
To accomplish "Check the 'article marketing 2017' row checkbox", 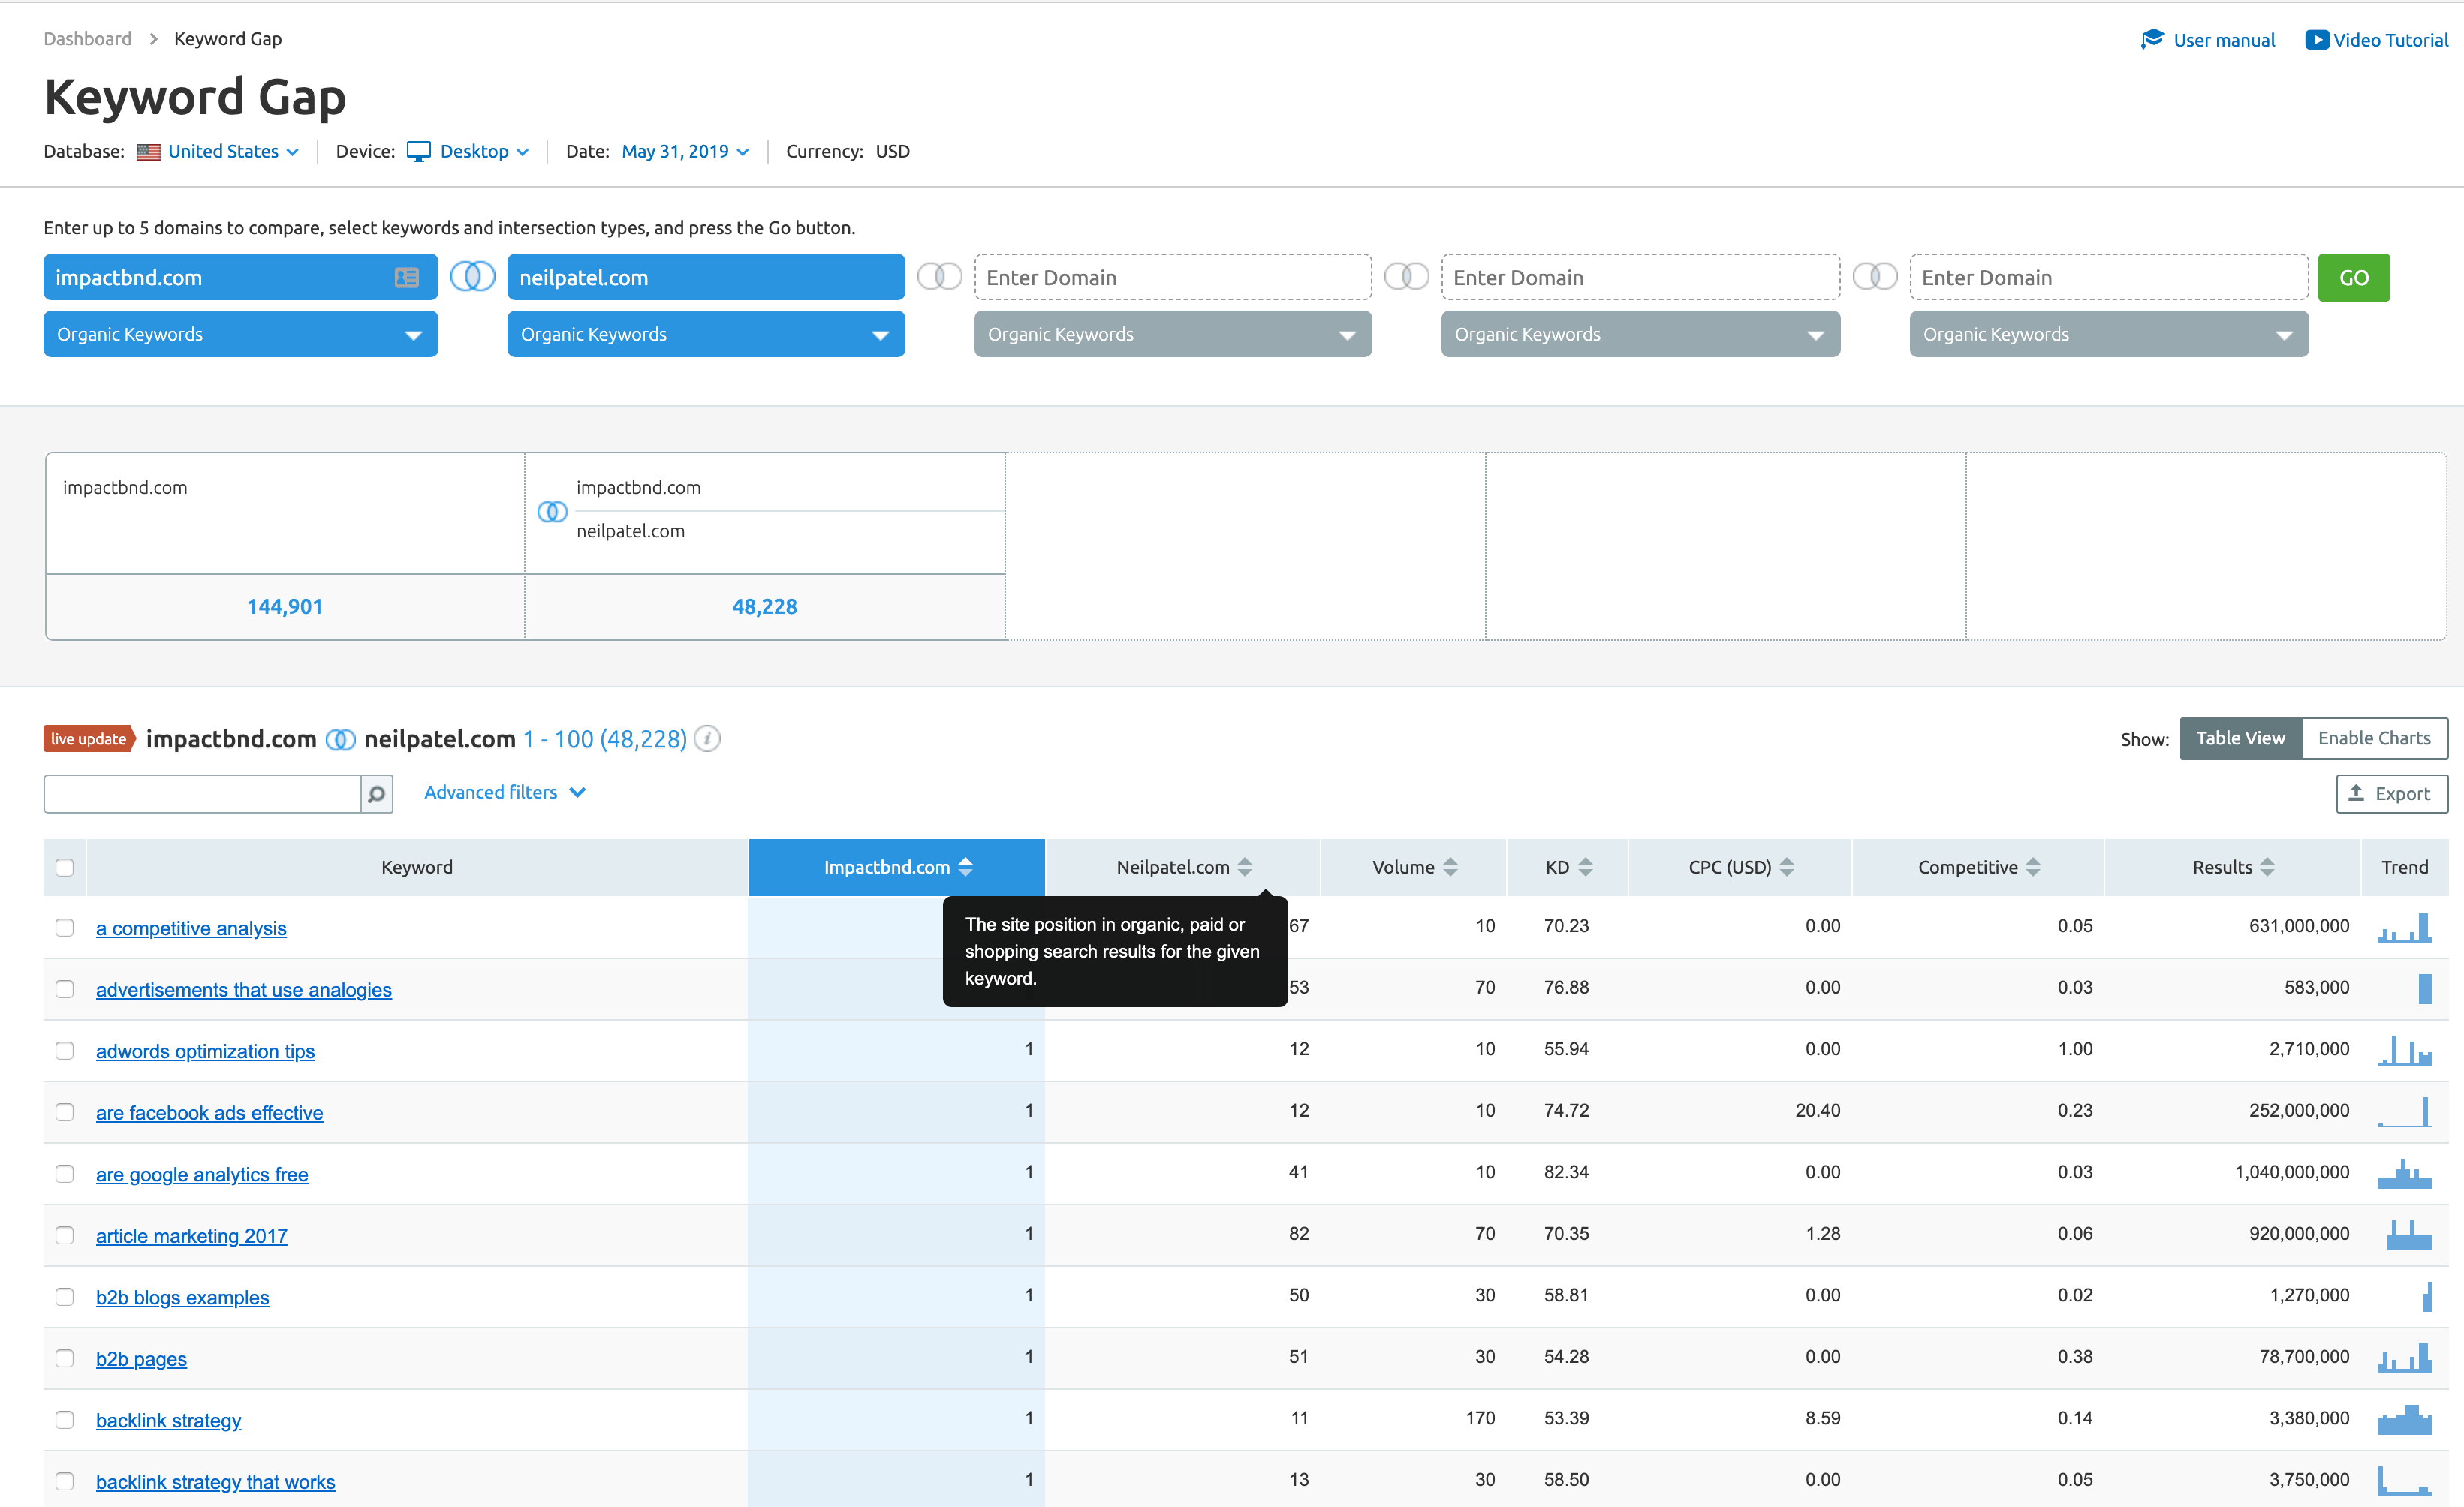I will click(64, 1235).
